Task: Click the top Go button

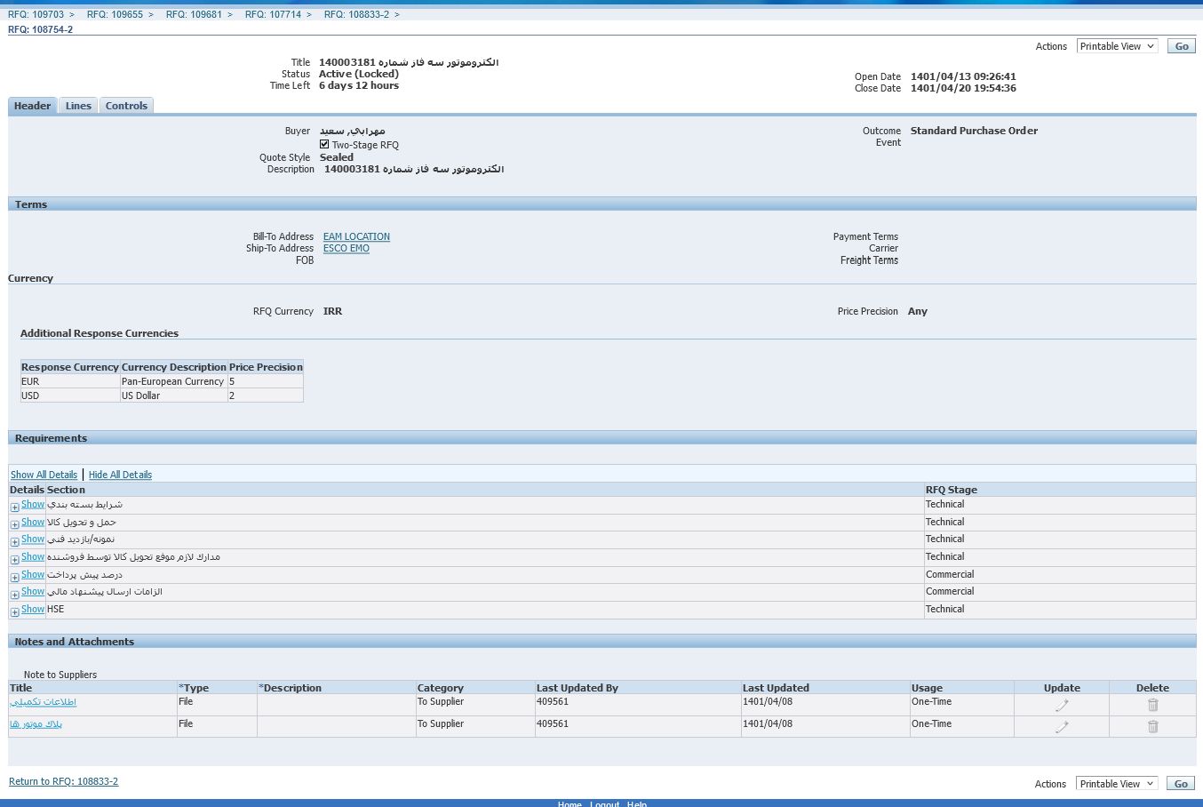Action: point(1182,46)
